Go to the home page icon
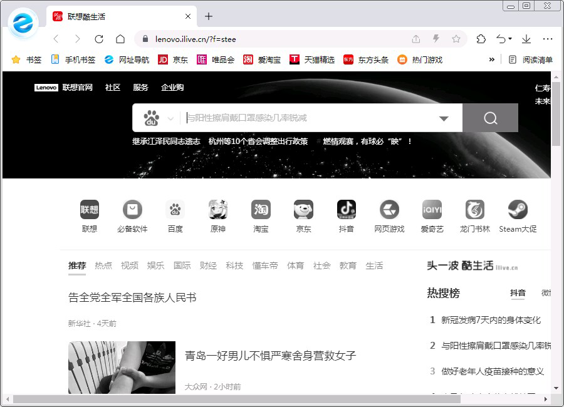This screenshot has width=564, height=407. (x=120, y=39)
